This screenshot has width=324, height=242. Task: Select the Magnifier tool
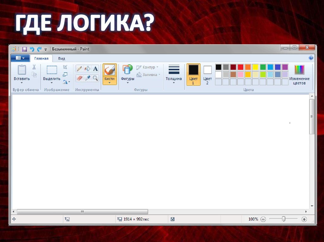click(x=95, y=78)
